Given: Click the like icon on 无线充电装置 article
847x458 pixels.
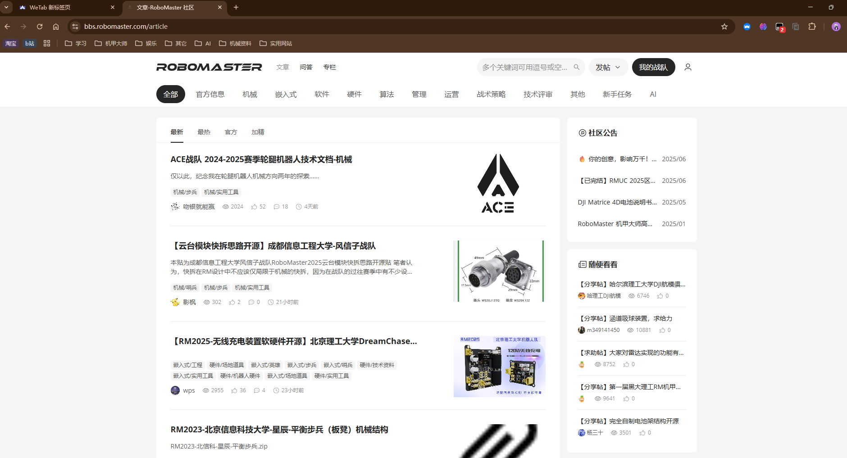Looking at the screenshot, I should click(234, 390).
